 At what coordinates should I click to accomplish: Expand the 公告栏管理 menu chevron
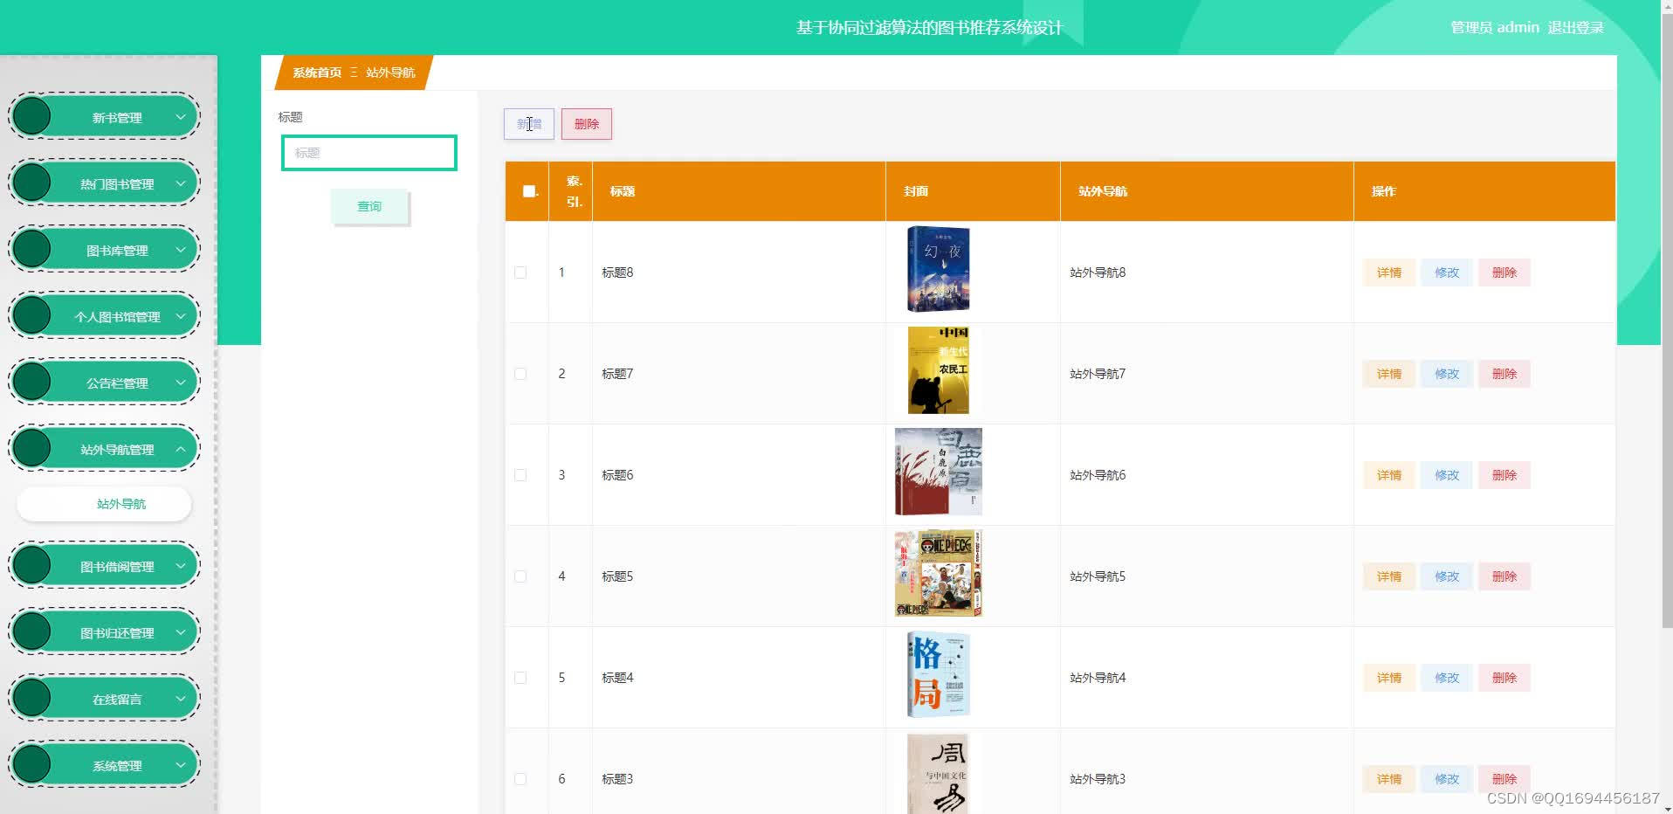181,383
